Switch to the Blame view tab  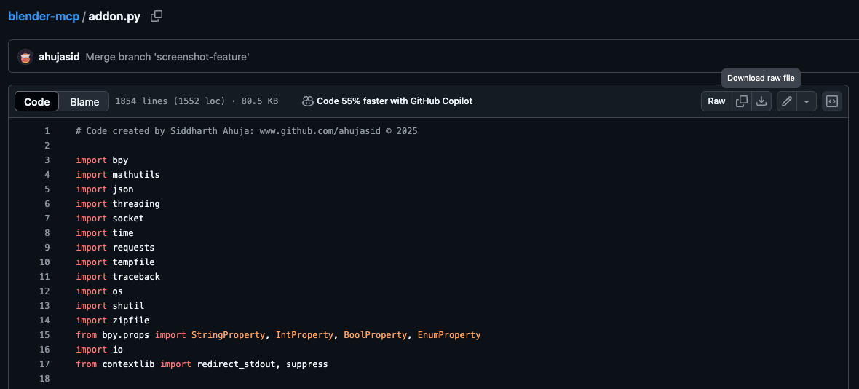(84, 102)
